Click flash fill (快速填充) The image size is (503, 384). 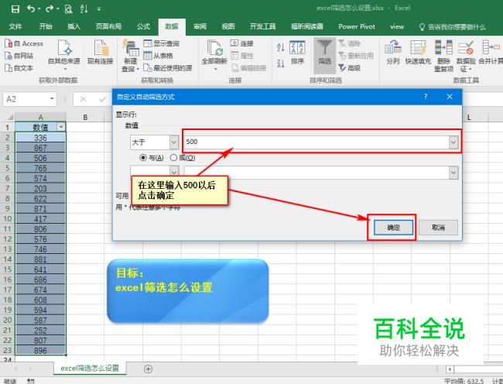[418, 53]
